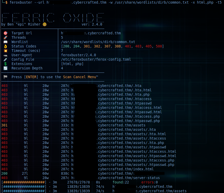Click the Recursion Depth value 4
The image size is (224, 193).
click(62, 68)
